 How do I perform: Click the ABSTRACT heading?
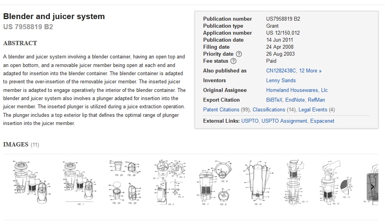click(x=20, y=43)
